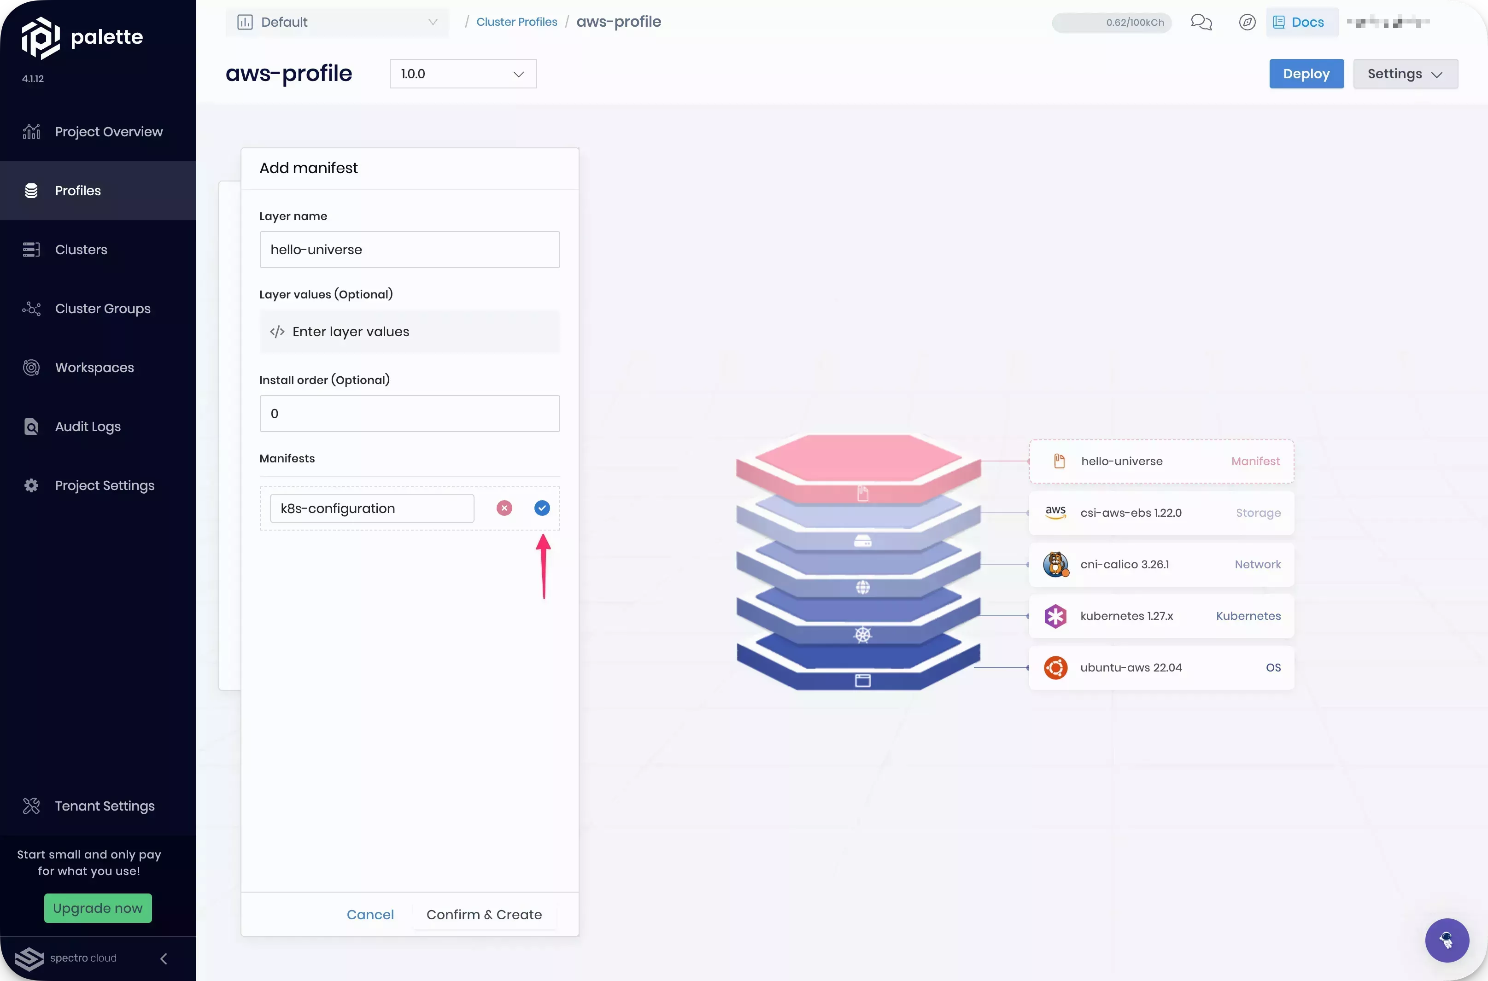The height and width of the screenshot is (981, 1488).
Task: Open Project Overview in sidebar
Action: [98, 132]
